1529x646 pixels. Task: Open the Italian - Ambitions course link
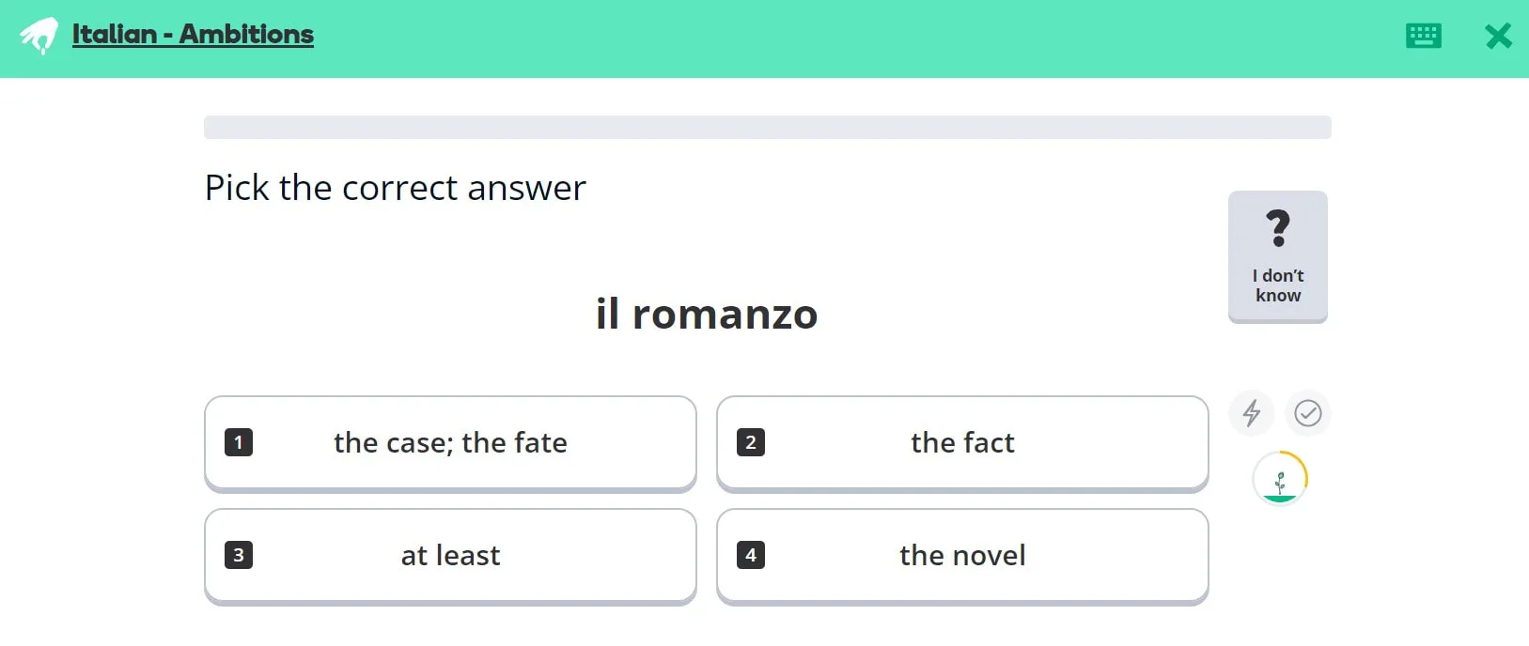point(193,35)
